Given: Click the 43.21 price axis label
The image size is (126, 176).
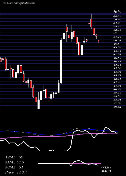Looking at the screenshot, I should click(117, 75).
